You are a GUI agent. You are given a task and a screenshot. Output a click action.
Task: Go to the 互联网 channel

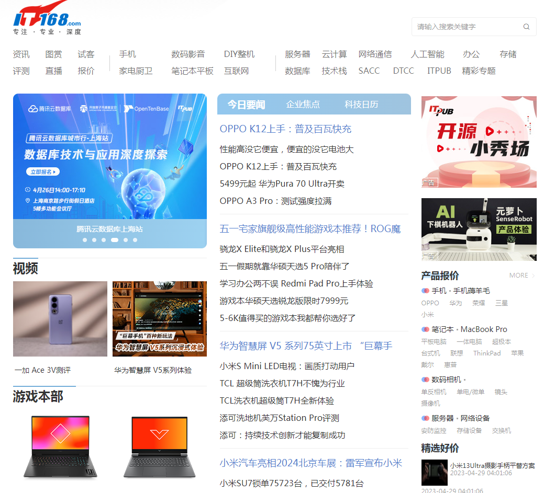click(x=237, y=71)
